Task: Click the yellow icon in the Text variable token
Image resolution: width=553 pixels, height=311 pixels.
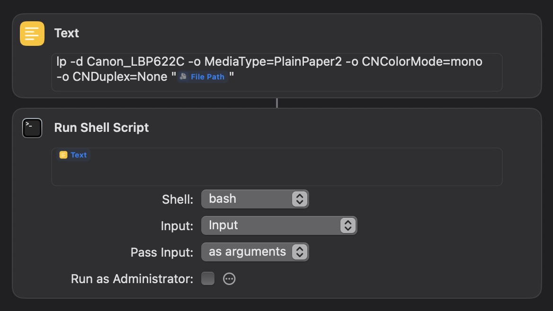Action: [x=63, y=155]
